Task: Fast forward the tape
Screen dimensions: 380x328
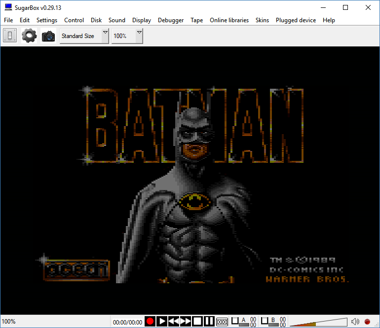Action: (x=186, y=322)
